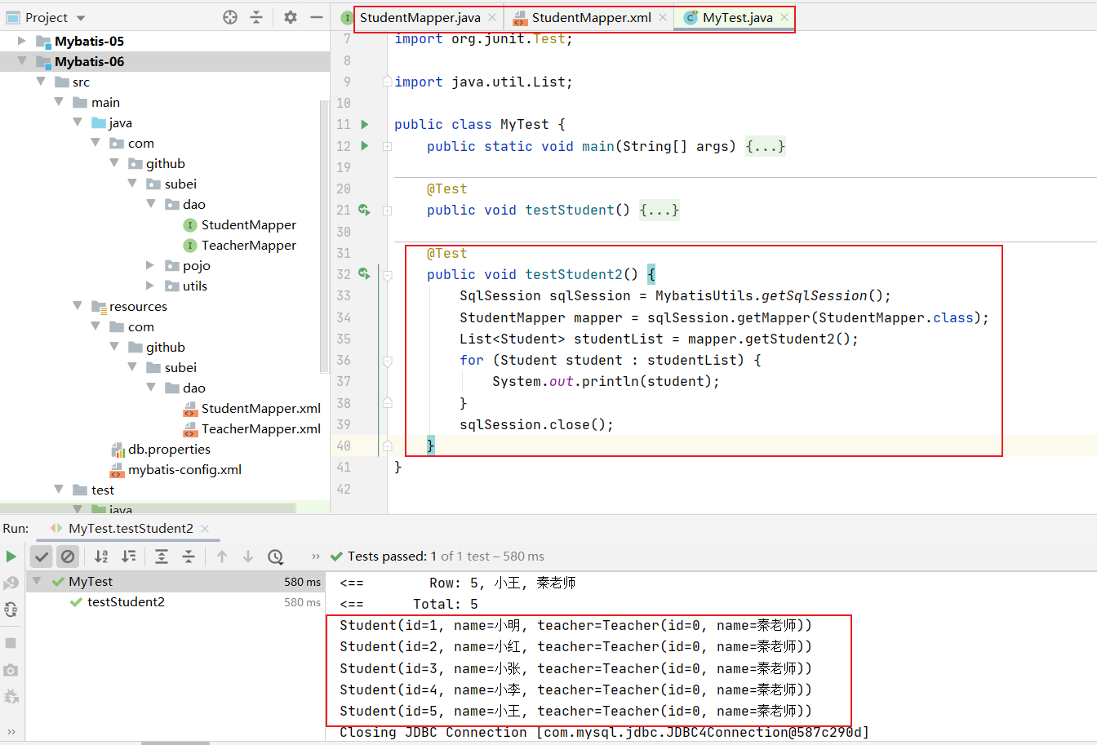Viewport: 1097px width, 745px height.
Task: Expand the pojo package folder
Action: tap(150, 265)
